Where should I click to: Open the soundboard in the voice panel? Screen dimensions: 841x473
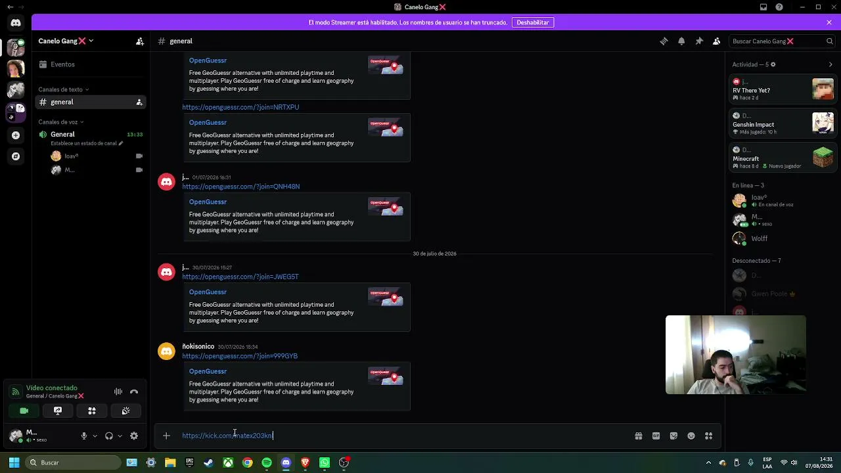[x=125, y=411]
